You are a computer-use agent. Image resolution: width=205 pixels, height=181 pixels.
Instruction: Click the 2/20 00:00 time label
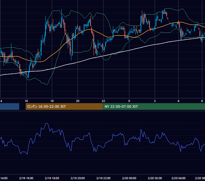[129, 178]
